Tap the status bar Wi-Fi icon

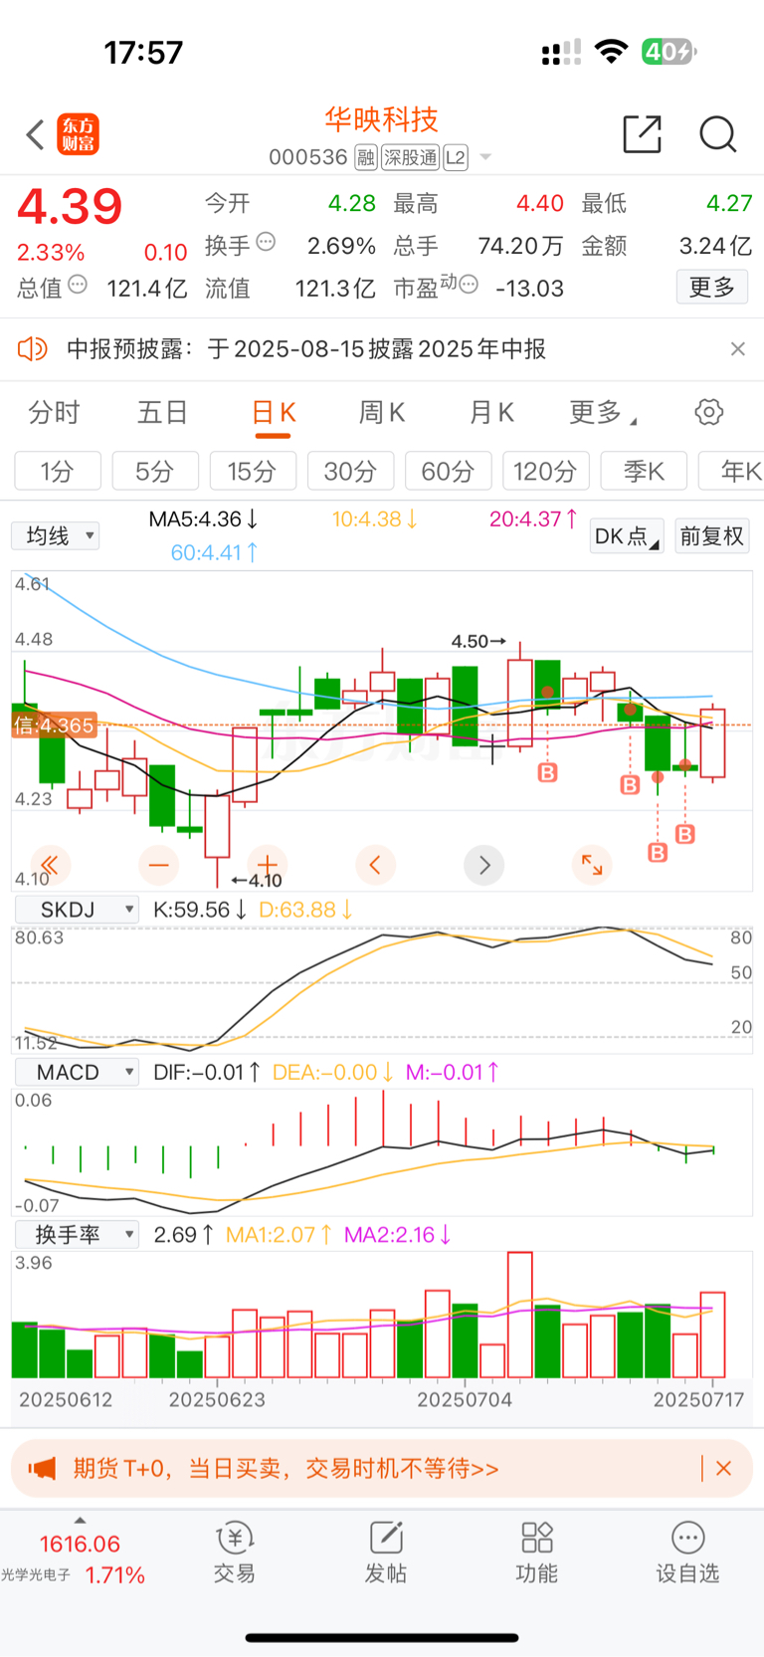pos(611,52)
